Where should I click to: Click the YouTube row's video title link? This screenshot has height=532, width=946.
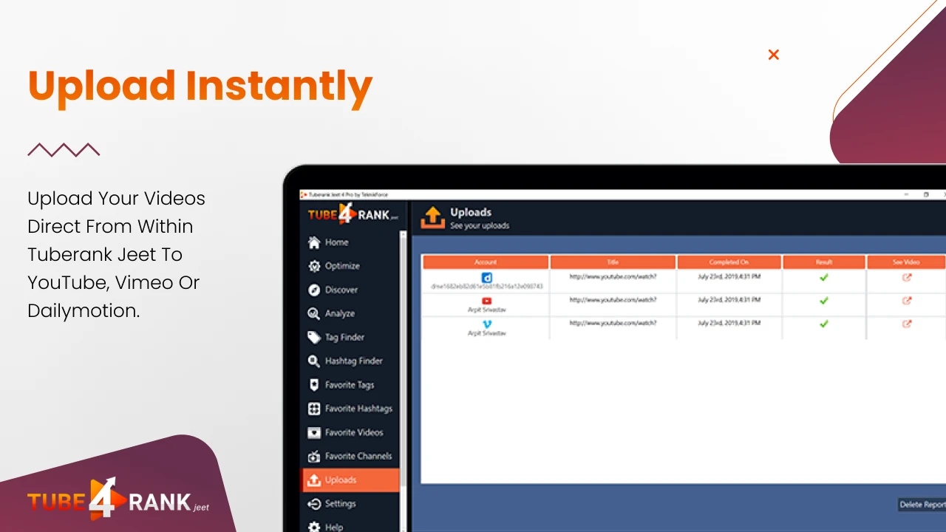[613, 300]
